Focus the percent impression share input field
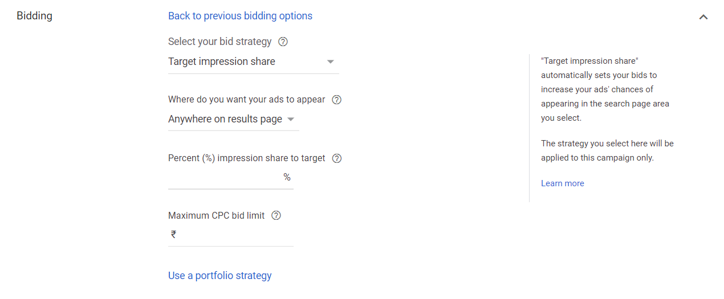 click(225, 178)
